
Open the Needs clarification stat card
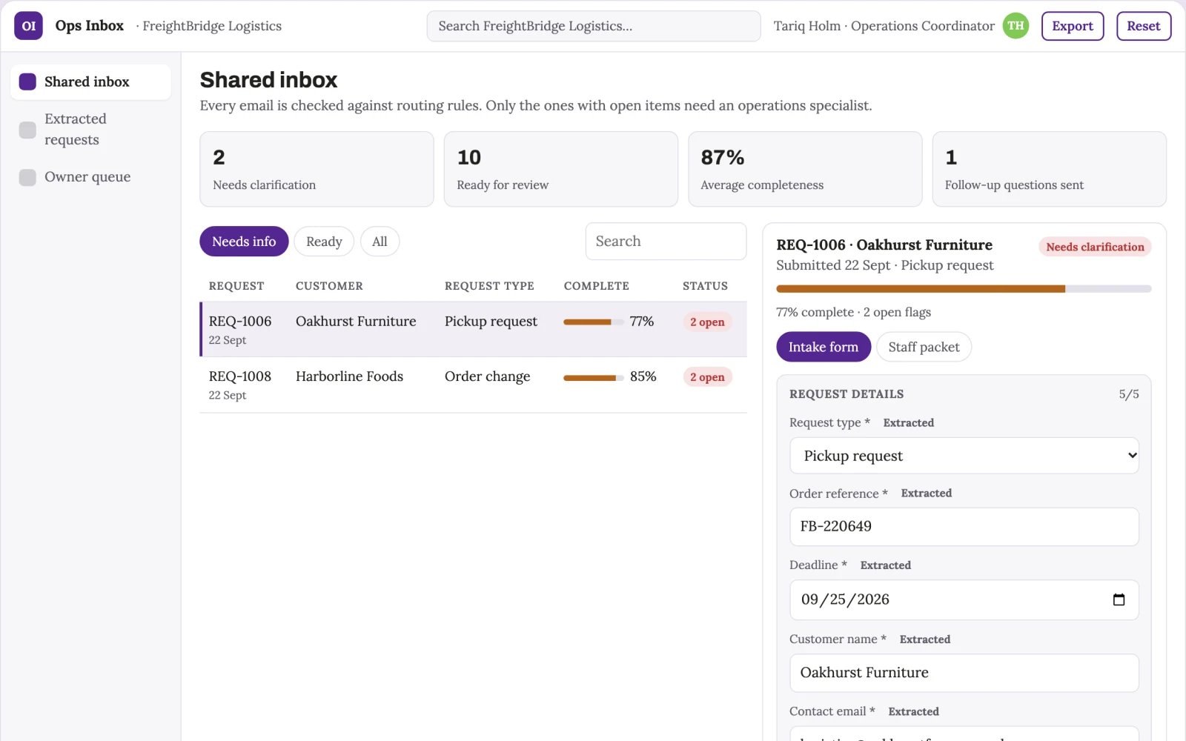pos(317,169)
